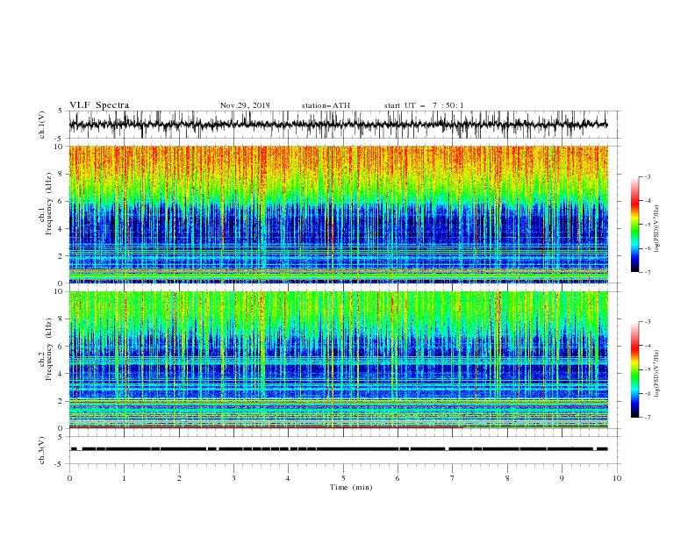Click the "station=ATH" label

326,105
